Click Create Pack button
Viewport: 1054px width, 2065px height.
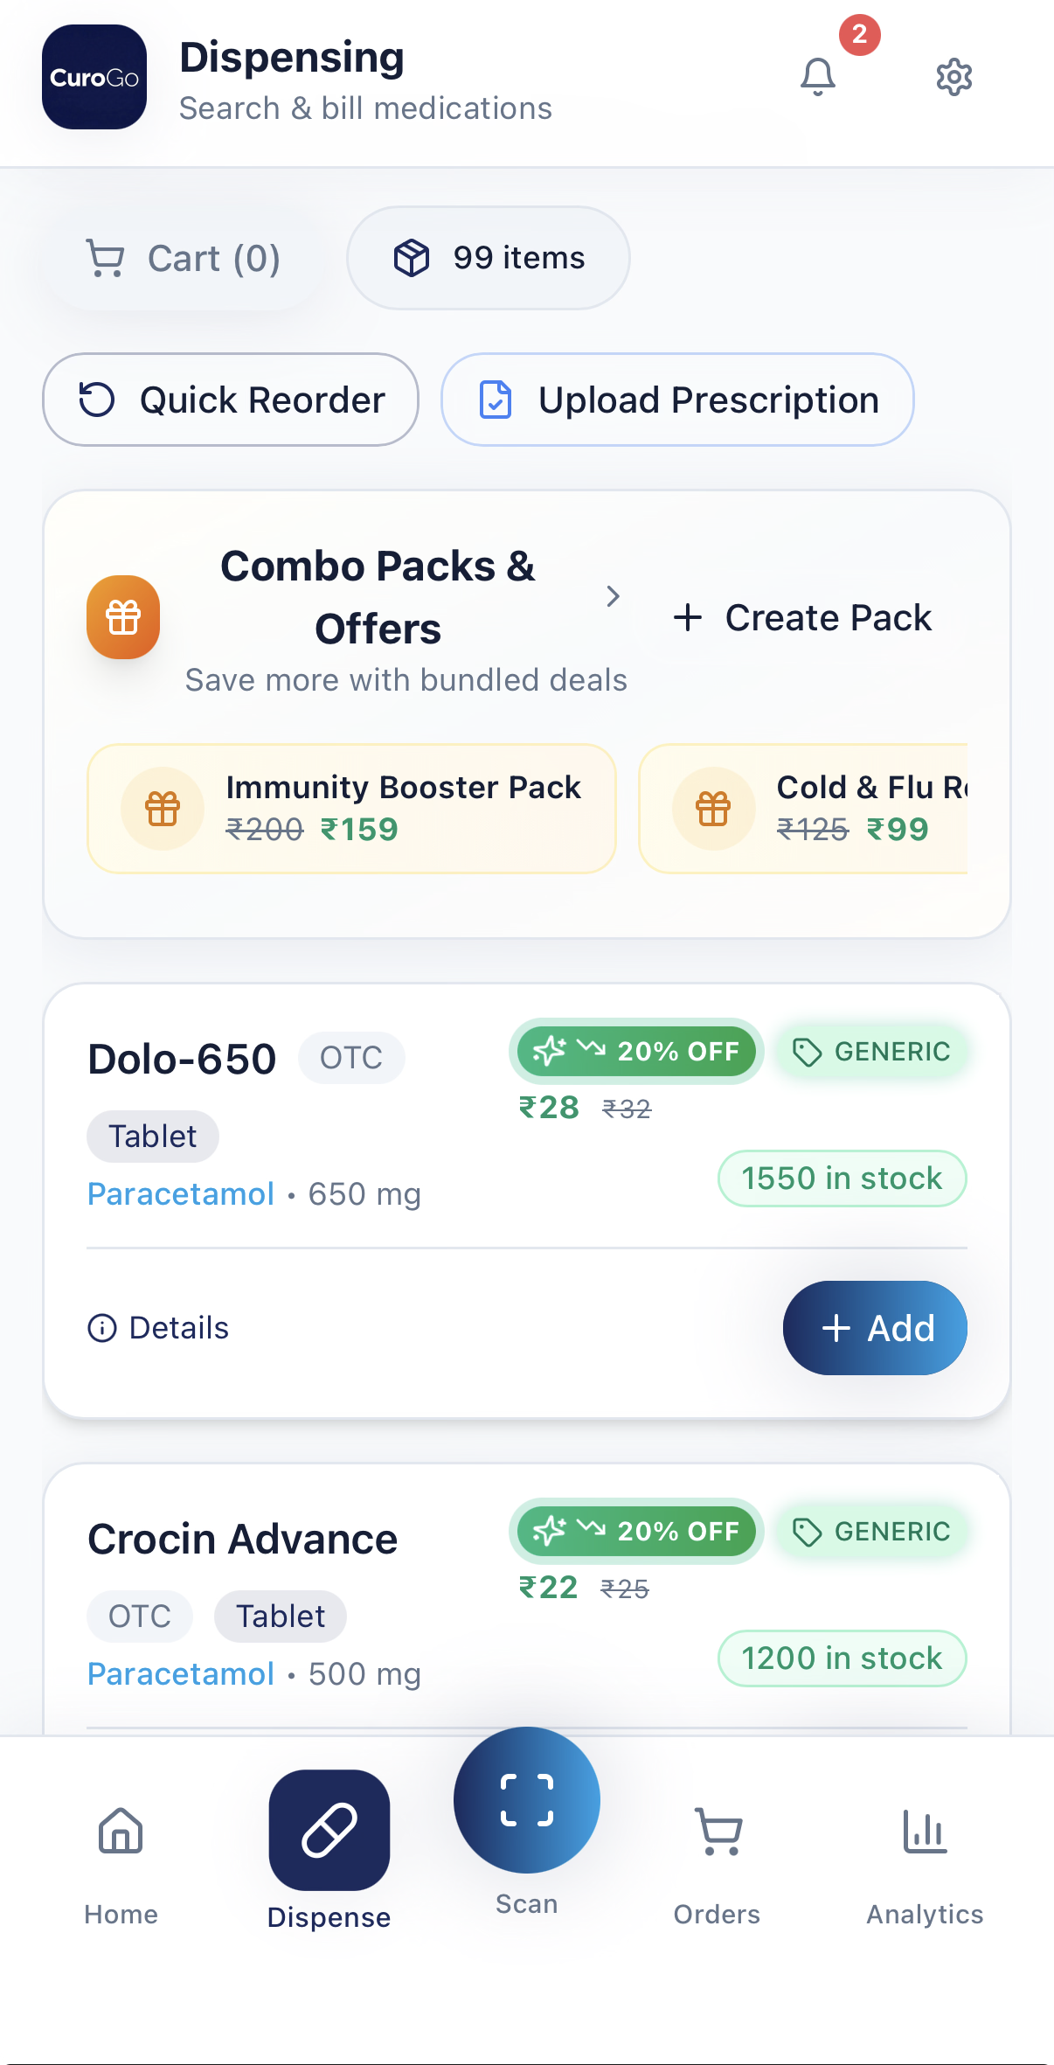tap(802, 618)
